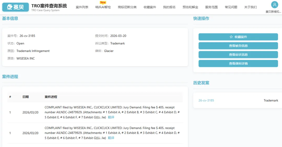Click the law firm value Glacier

tap(109, 51)
